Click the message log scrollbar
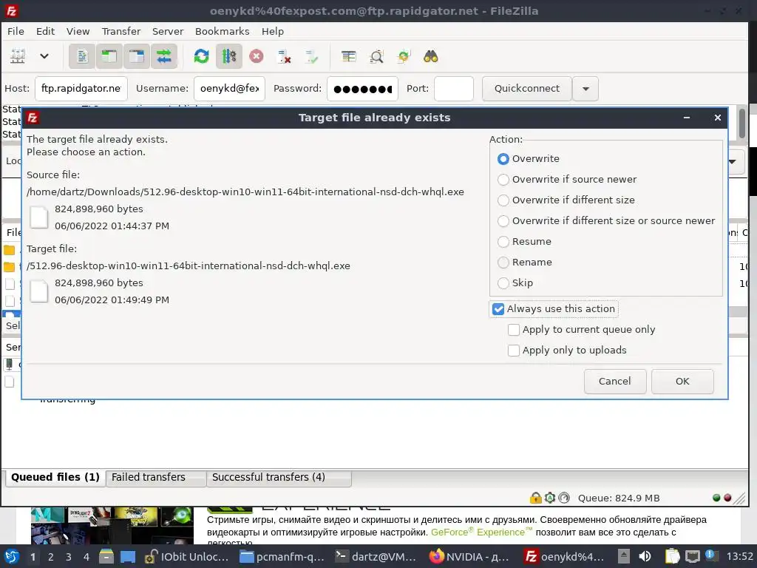Viewport: 757px width, 568px height. click(742, 124)
